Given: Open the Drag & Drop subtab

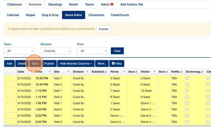Looking at the screenshot, I should 50,15.
